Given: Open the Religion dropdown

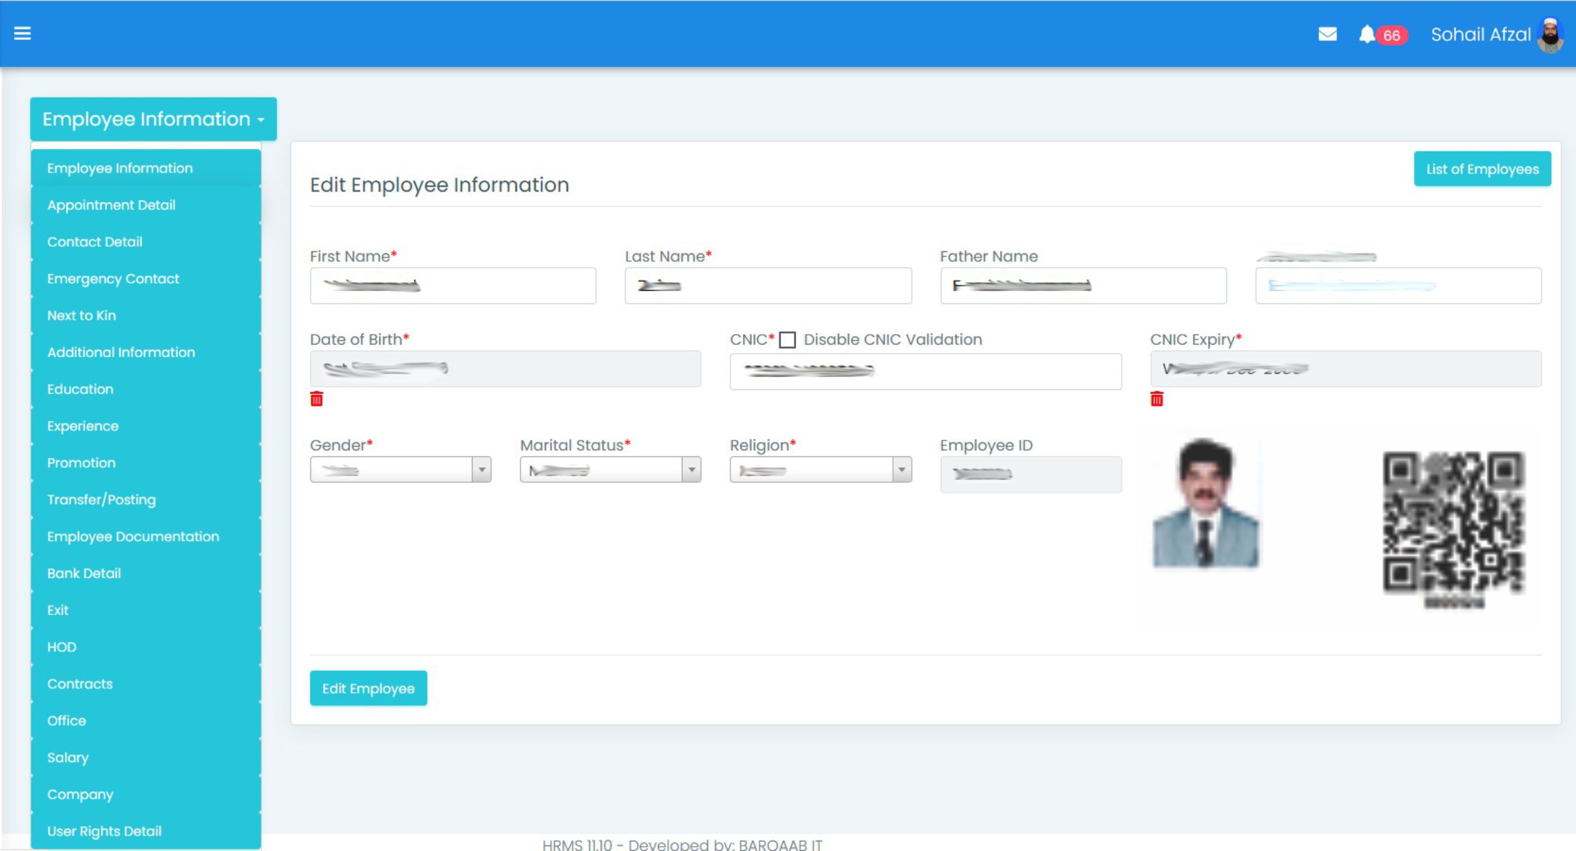Looking at the screenshot, I should point(820,470).
